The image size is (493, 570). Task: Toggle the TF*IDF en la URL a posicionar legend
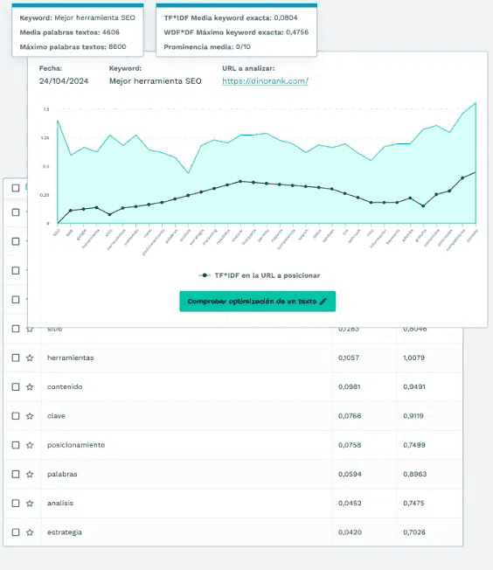[260, 275]
